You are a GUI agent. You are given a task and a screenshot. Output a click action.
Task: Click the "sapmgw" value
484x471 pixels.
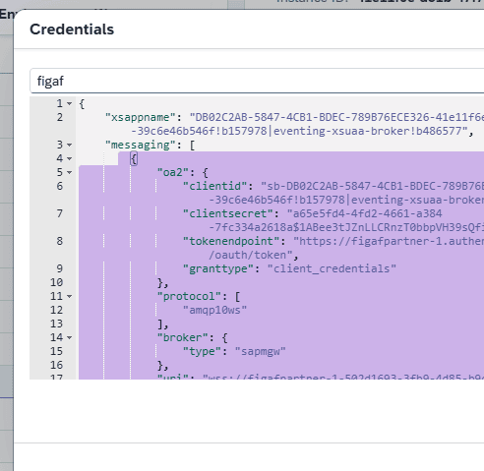click(261, 351)
